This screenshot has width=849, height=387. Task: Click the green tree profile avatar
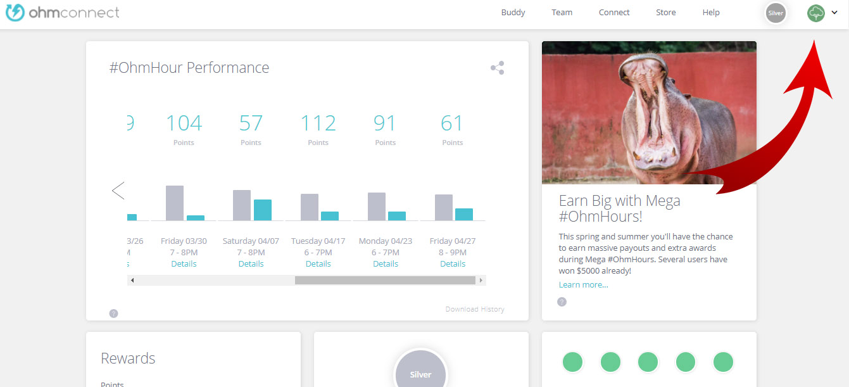pyautogui.click(x=816, y=13)
